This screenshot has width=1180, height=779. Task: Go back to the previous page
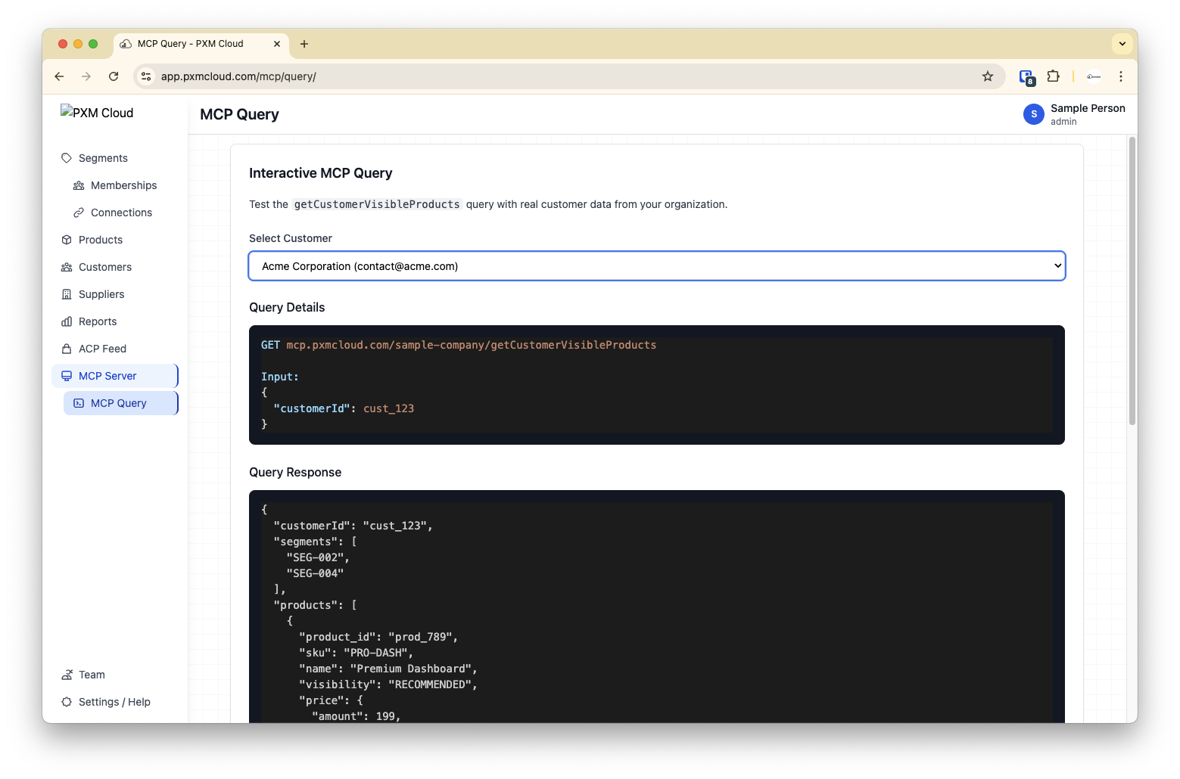coord(59,76)
